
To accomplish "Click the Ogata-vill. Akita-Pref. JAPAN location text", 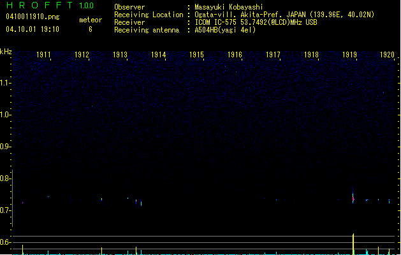I will [284, 15].
